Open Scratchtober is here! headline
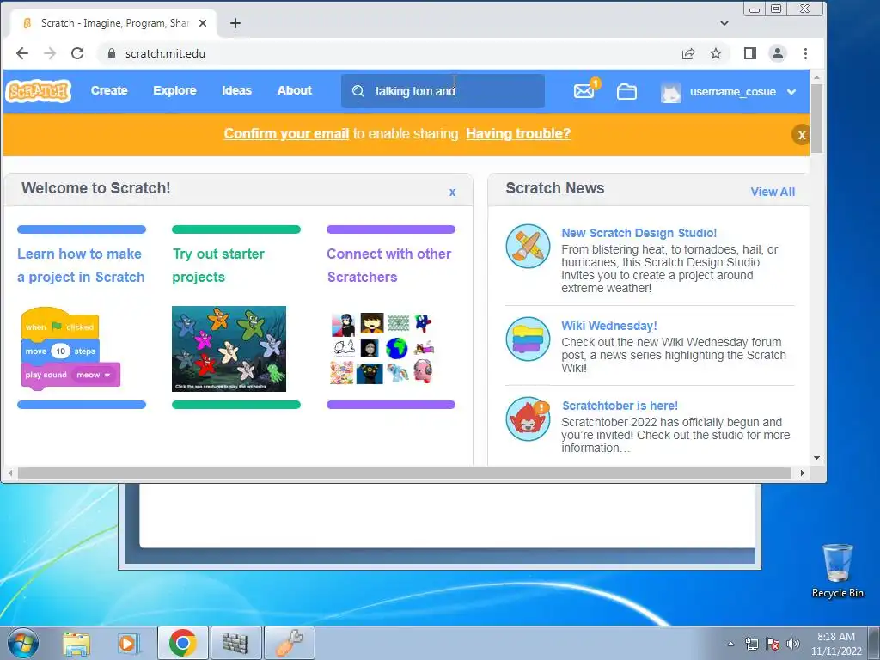 pyautogui.click(x=620, y=406)
